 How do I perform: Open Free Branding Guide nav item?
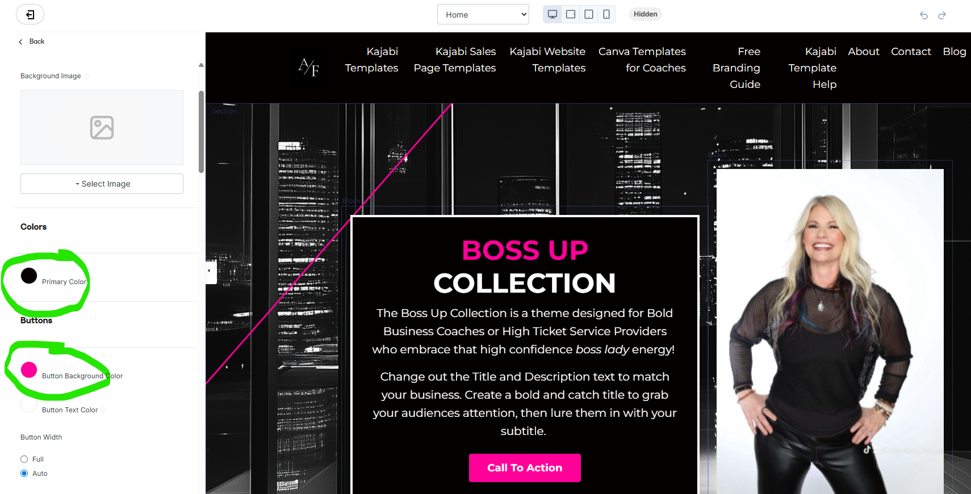736,67
